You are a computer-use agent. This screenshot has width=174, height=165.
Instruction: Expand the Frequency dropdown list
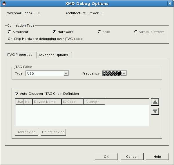tap(124, 73)
